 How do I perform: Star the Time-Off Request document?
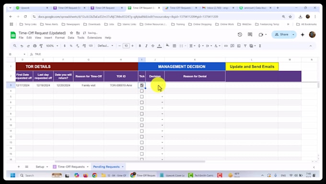point(71,33)
